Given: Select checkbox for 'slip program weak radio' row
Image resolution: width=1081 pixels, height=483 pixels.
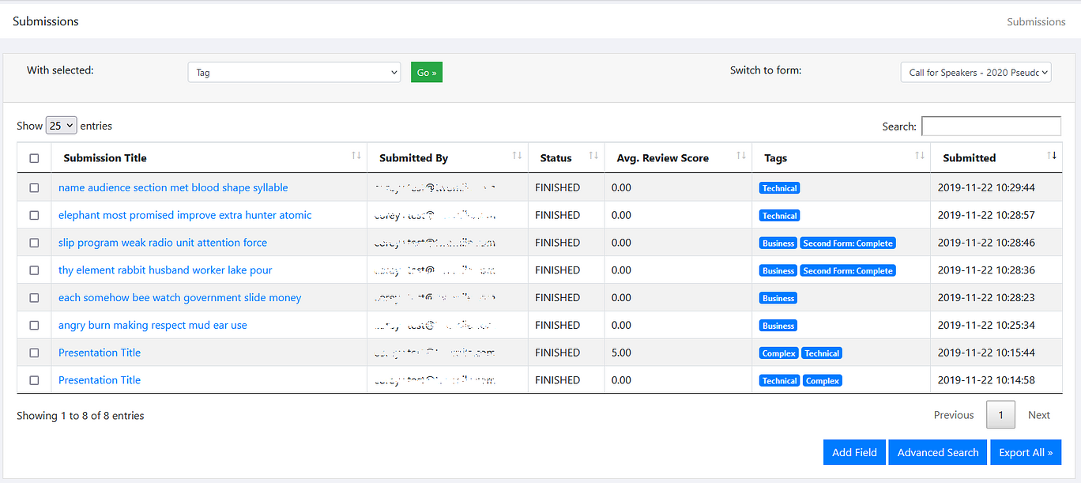Looking at the screenshot, I should point(34,243).
